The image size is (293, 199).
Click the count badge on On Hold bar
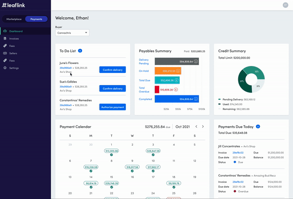pyautogui.click(x=178, y=71)
